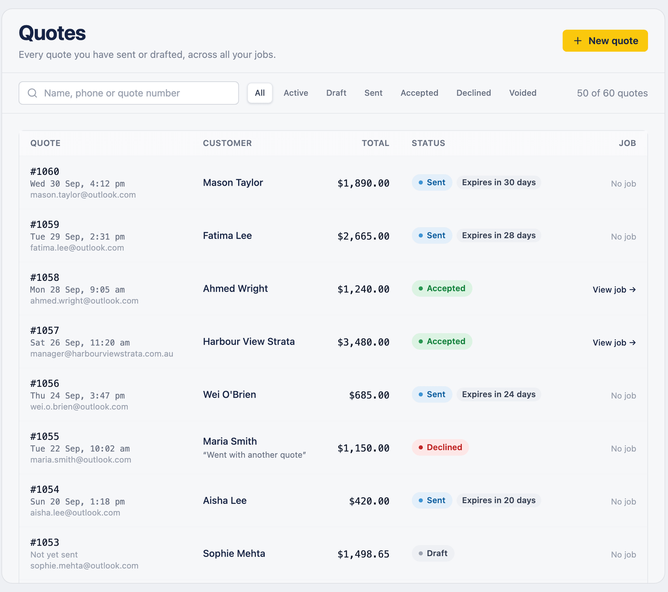Screen dimensions: 668x592
Task: Open the Voided filter tab
Action: point(523,93)
